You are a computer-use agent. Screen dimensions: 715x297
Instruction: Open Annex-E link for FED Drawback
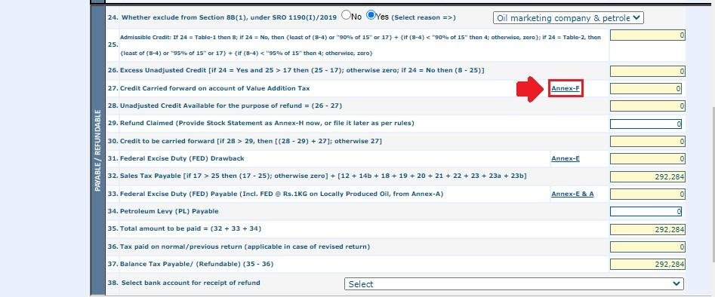[566, 158]
